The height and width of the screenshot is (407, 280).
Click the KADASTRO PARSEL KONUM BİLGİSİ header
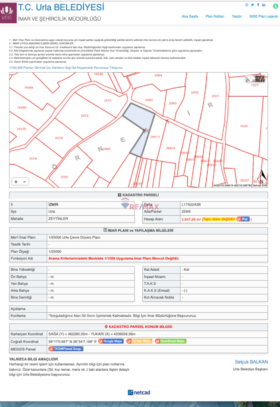click(x=138, y=327)
